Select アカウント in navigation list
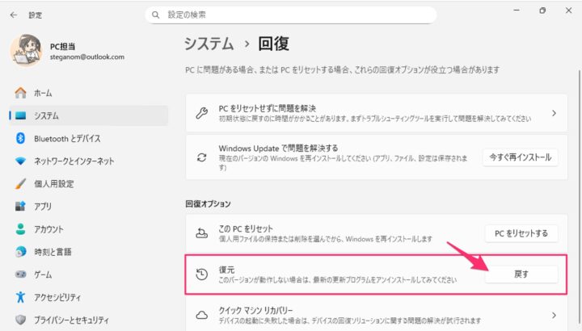 48,228
